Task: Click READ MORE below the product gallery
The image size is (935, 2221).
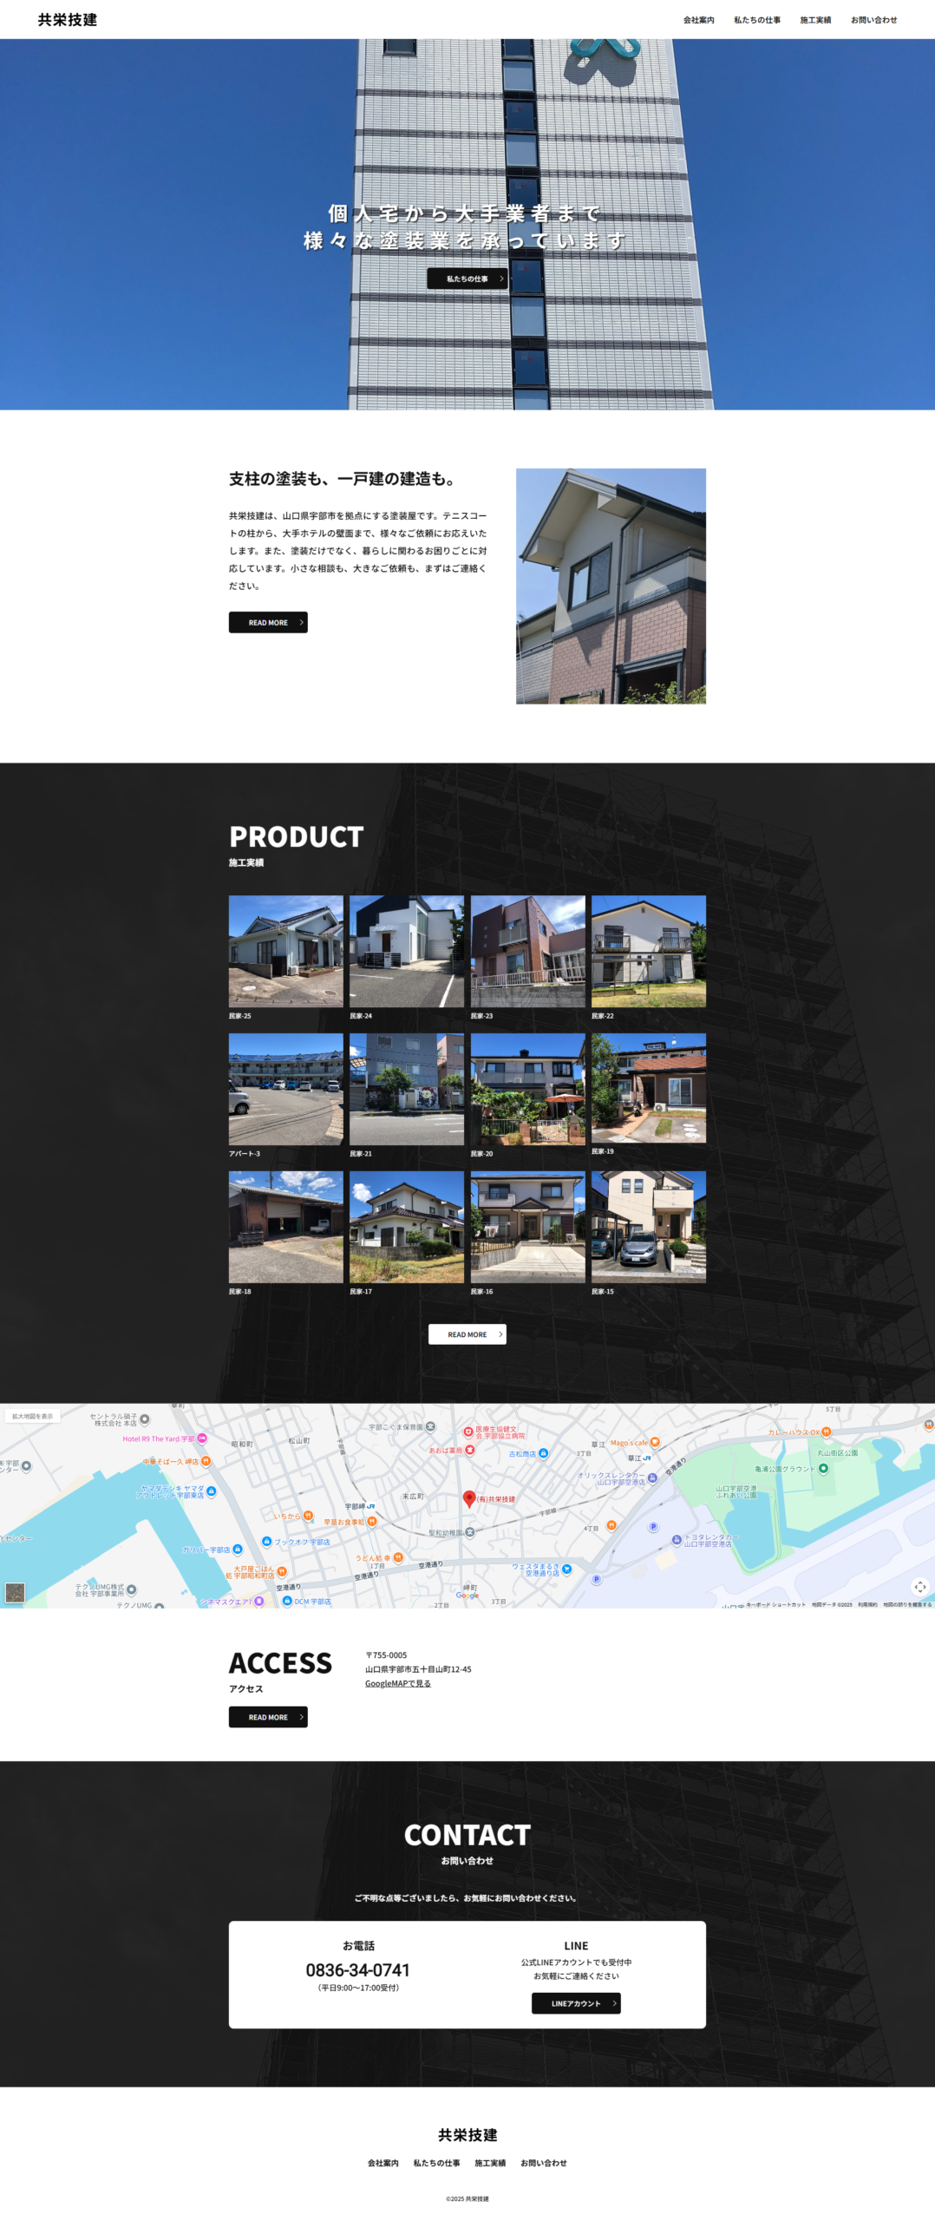Action: coord(467,1333)
